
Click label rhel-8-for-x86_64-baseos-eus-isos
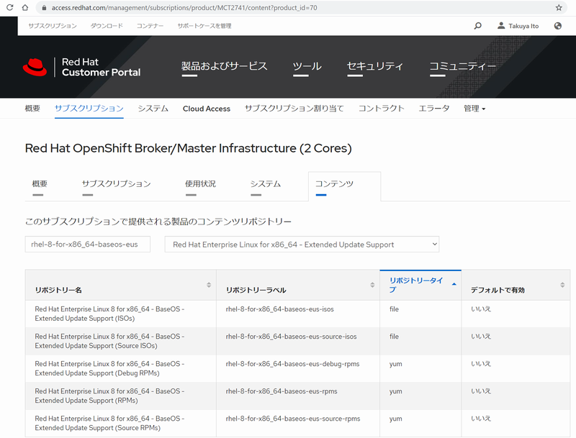pos(279,309)
